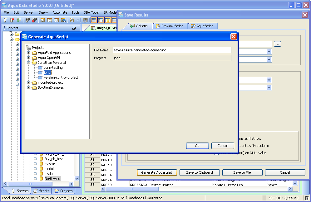
Task: Click the AquaFold Applications folder icon
Action: pos(35,53)
